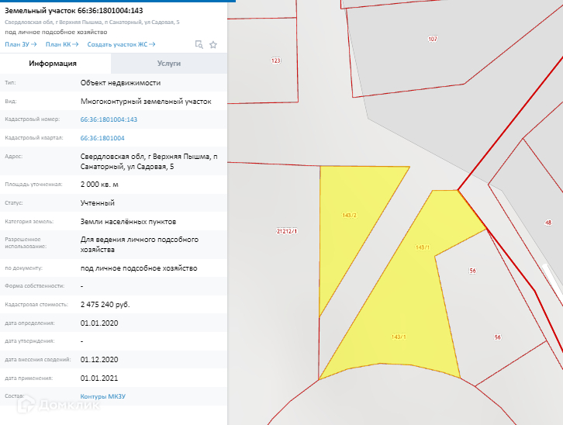Open the Контуры МКЗУ link
Screen dimensions: 563x425
coord(103,396)
